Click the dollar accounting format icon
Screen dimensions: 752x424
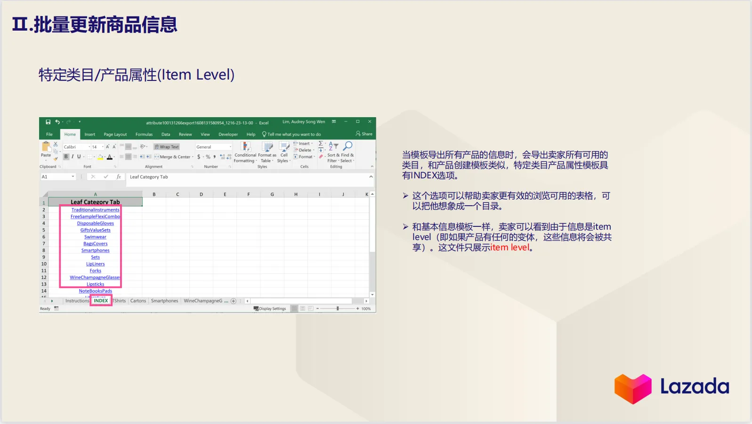(199, 157)
